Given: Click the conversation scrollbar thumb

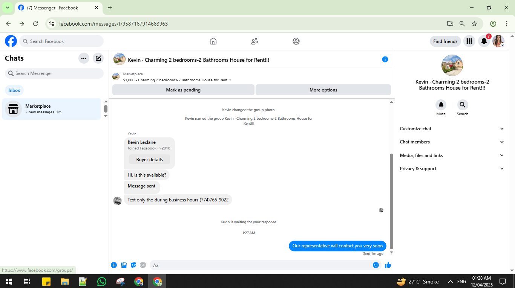Looking at the screenshot, I should 391,201.
